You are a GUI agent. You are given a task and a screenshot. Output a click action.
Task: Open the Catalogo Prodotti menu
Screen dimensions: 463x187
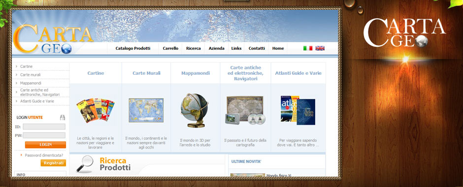(x=133, y=48)
